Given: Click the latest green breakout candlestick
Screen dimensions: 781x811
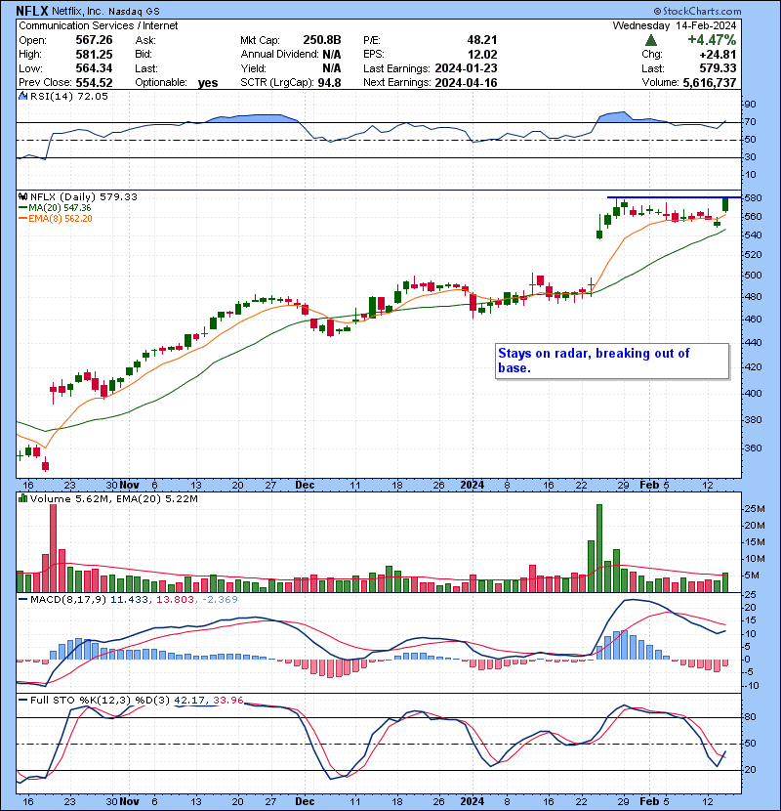Looking at the screenshot, I should (x=725, y=203).
